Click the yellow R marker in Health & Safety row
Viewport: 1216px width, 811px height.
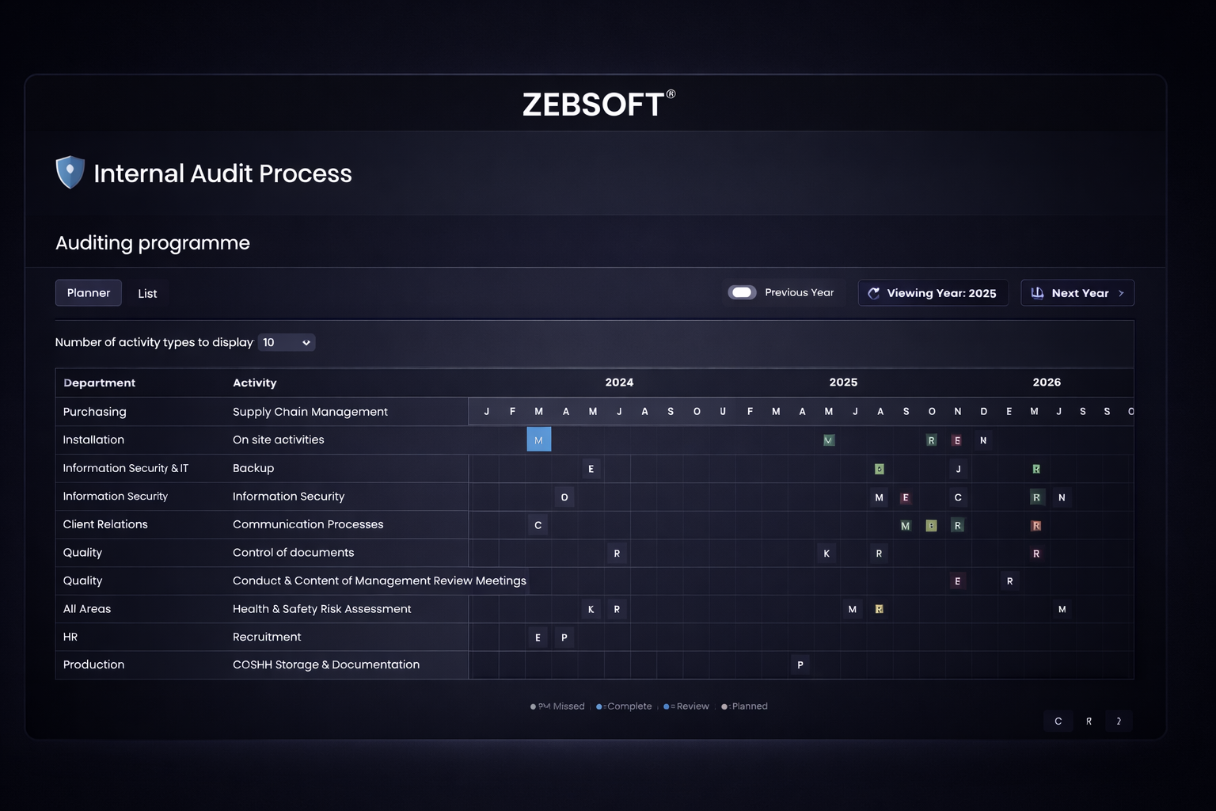coord(879,609)
